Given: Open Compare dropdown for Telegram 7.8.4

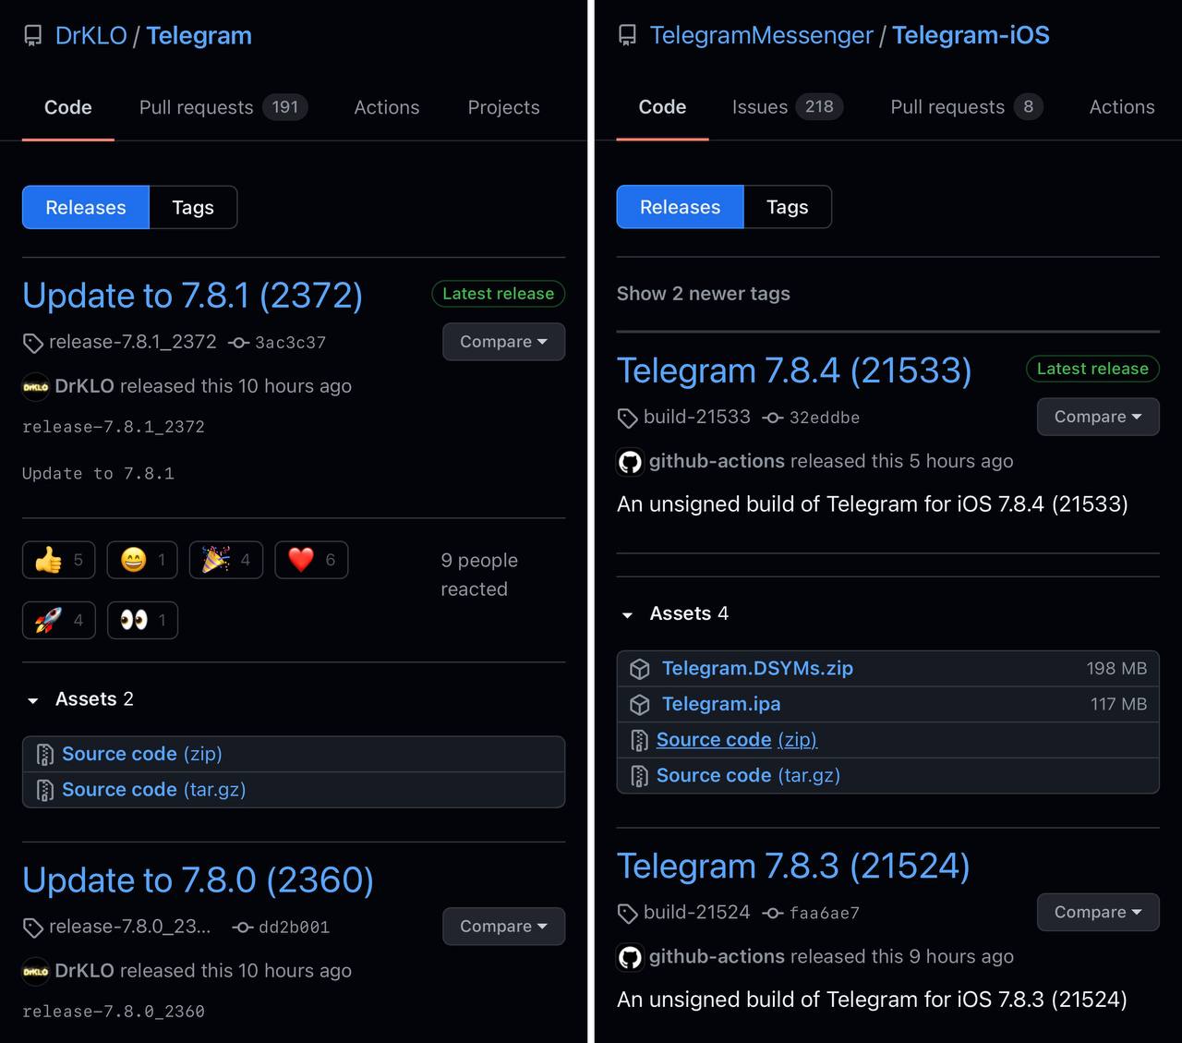Looking at the screenshot, I should click(1098, 417).
